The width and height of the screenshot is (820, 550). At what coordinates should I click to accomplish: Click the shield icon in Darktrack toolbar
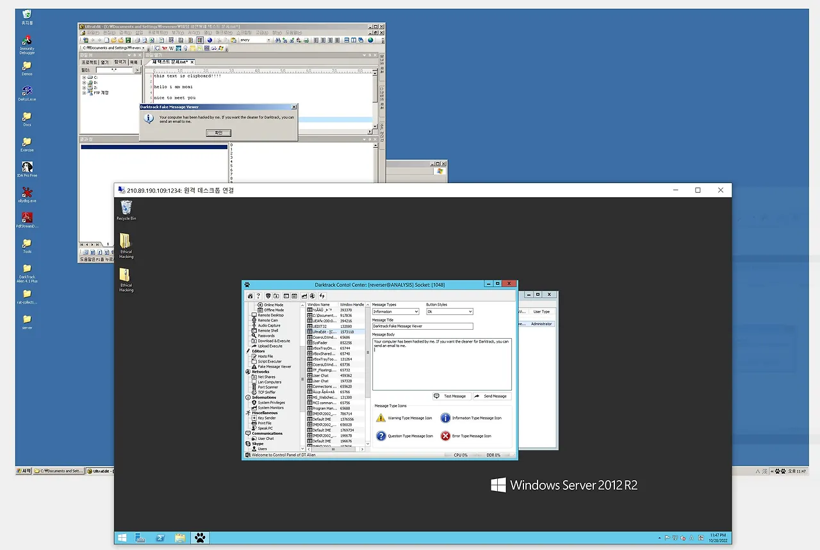coord(268,296)
